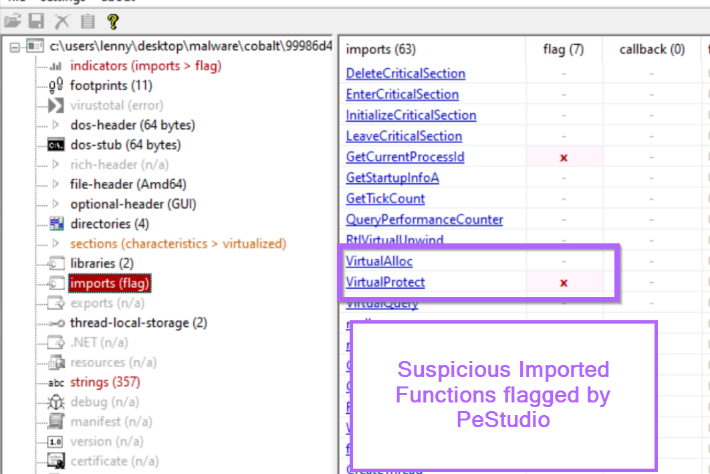This screenshot has width=710, height=474.
Task: Click the DeleteCriticalSection import link
Action: pos(405,74)
